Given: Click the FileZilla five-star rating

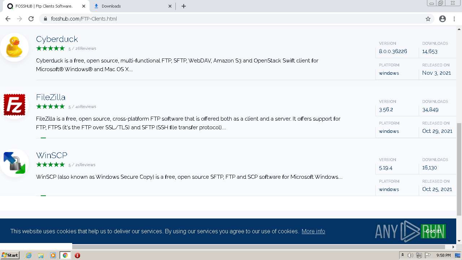Looking at the screenshot, I should (x=51, y=106).
